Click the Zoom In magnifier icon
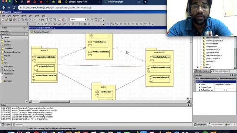 [88, 20]
